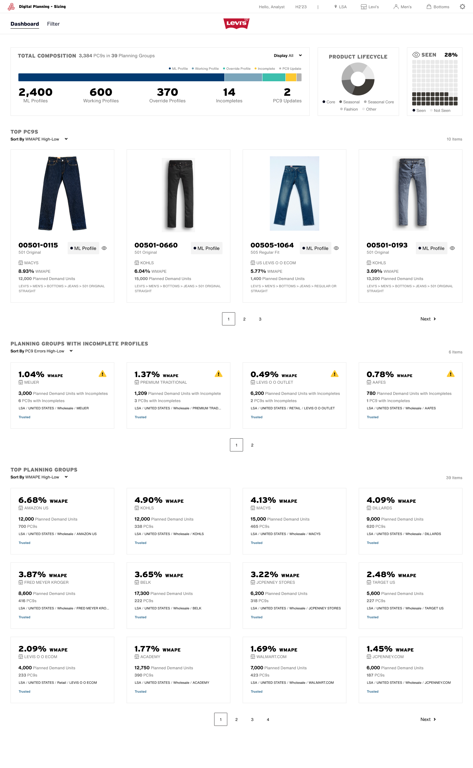Viewport: 473px width, 768px height.
Task: Toggle visibility eye on PC9 00501-0193
Action: pyautogui.click(x=452, y=248)
